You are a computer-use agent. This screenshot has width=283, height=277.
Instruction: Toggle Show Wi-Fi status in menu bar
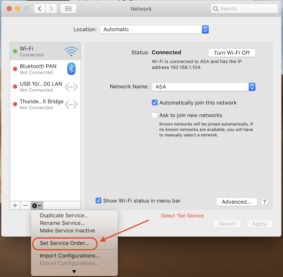pos(98,200)
